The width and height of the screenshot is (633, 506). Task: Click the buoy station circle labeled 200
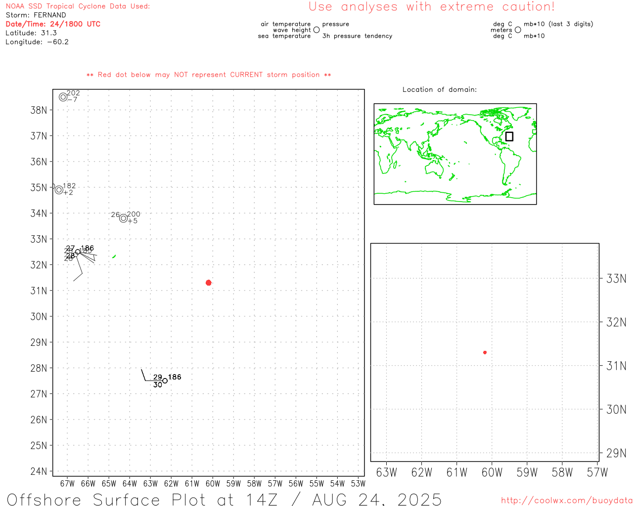point(123,218)
